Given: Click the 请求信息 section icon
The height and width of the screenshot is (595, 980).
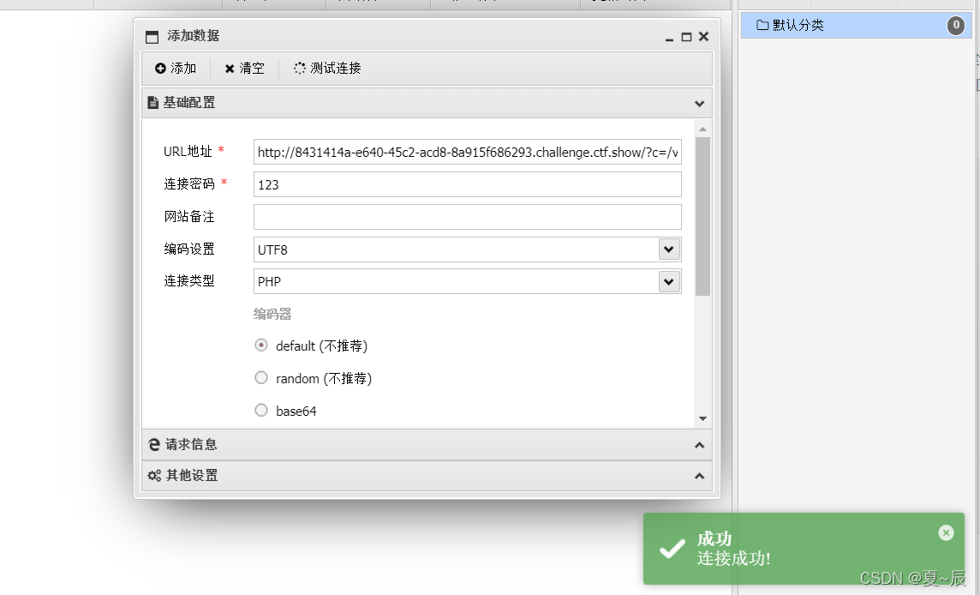Looking at the screenshot, I should [x=153, y=445].
